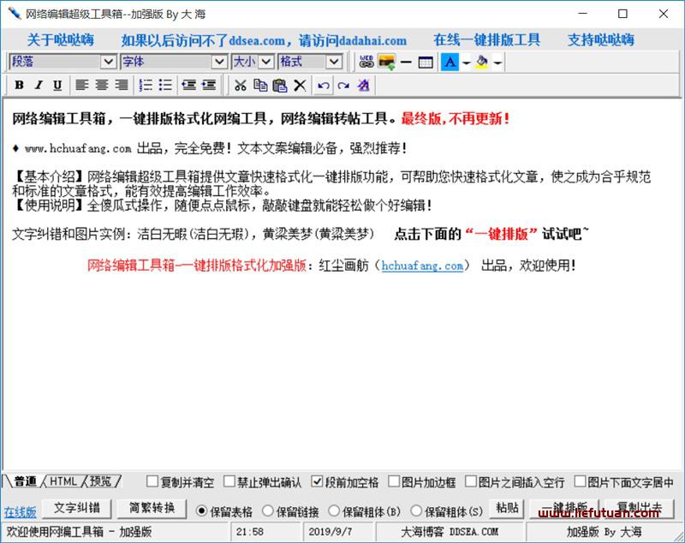Image resolution: width=685 pixels, height=543 pixels.
Task: Click the numbered list icon
Action: pos(146,86)
